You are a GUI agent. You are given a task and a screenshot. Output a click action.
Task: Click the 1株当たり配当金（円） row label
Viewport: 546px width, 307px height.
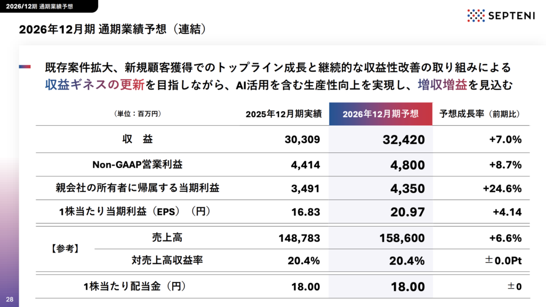coord(134,286)
